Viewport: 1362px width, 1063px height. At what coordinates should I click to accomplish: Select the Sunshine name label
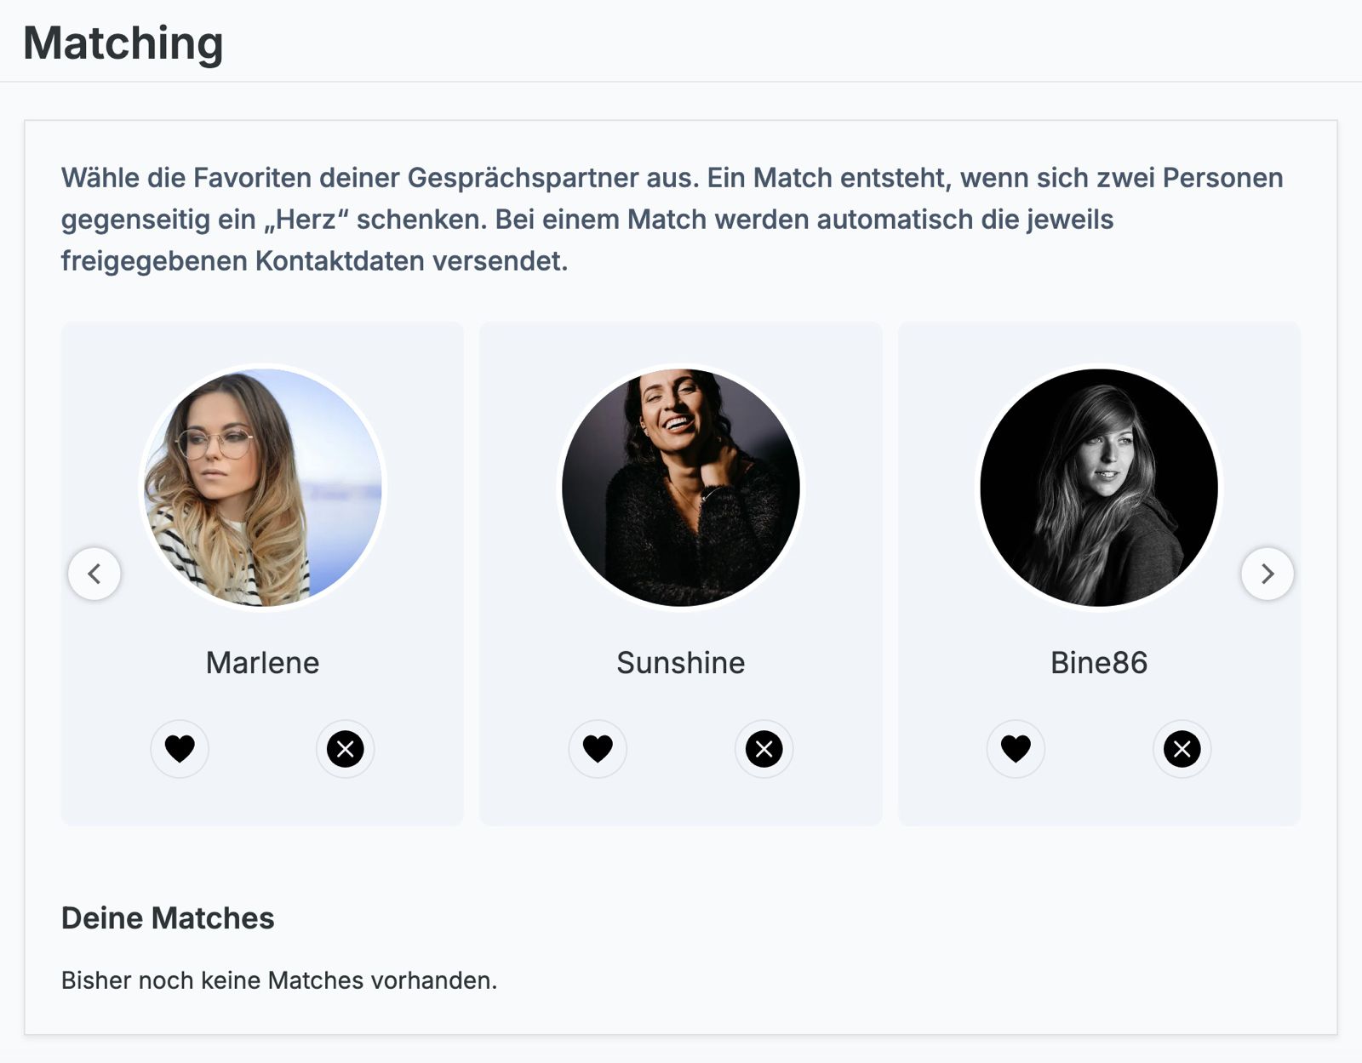(x=681, y=663)
